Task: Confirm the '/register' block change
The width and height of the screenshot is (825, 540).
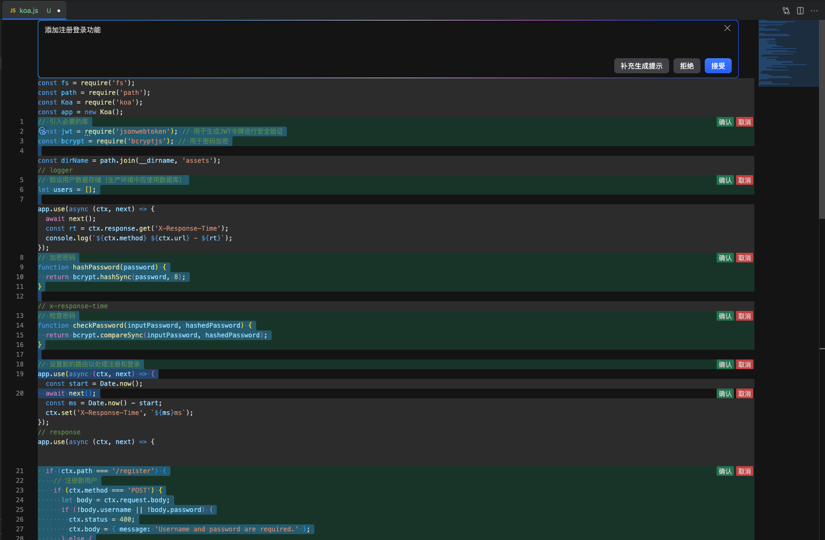Action: pos(725,472)
